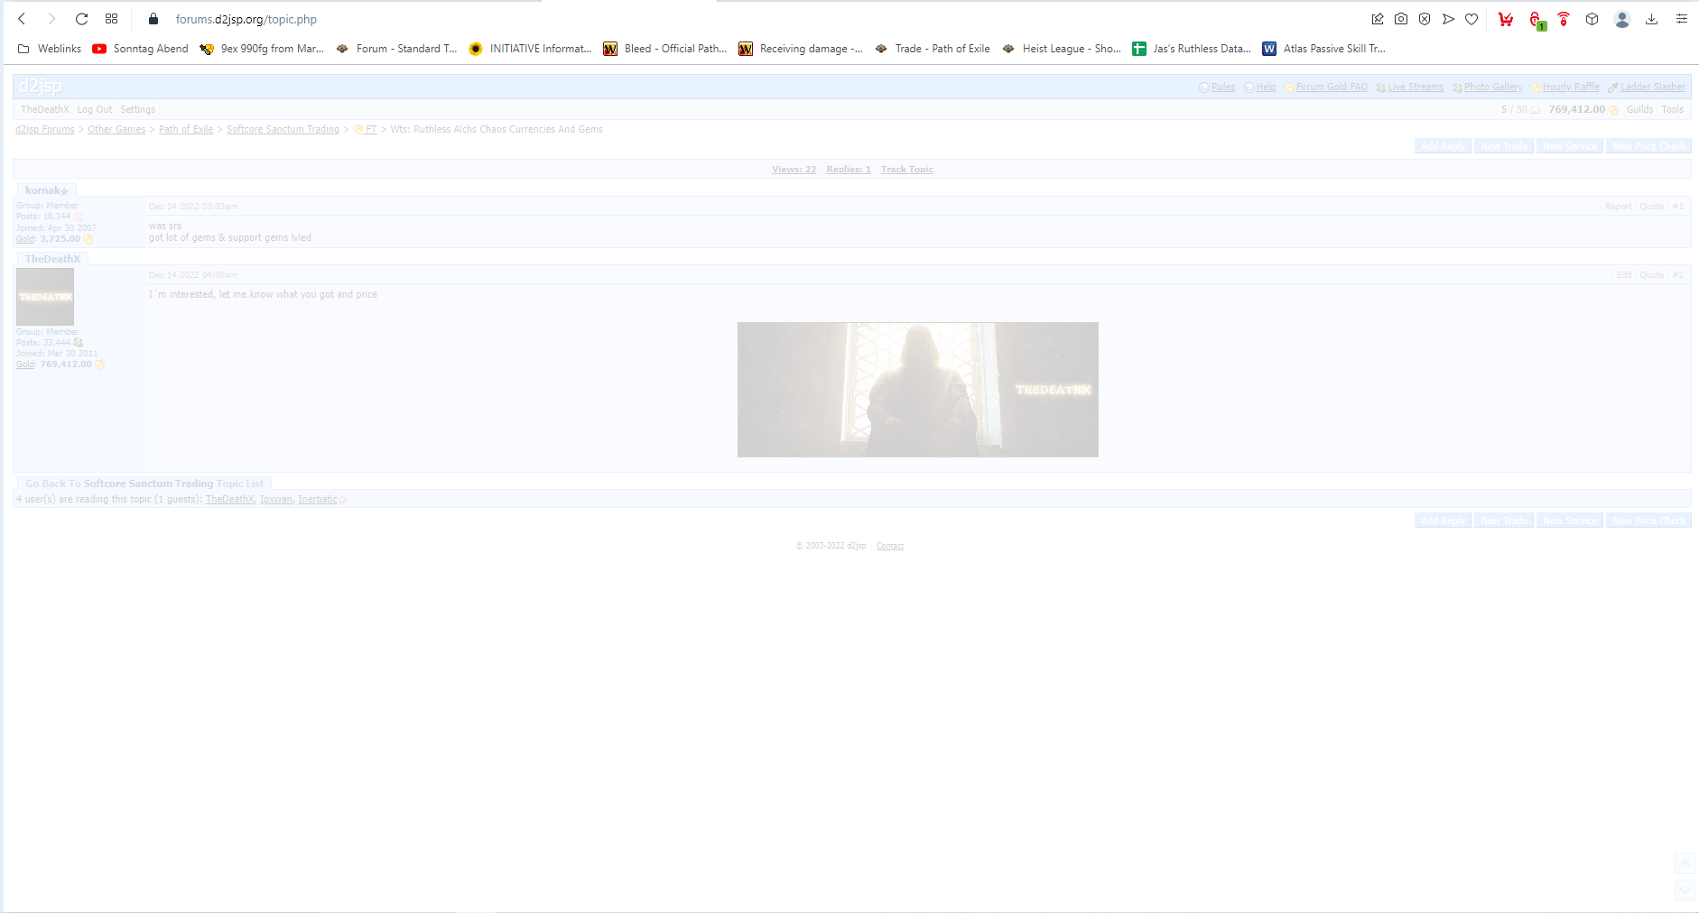Bookmark the page with the heart icon

coord(1472,19)
